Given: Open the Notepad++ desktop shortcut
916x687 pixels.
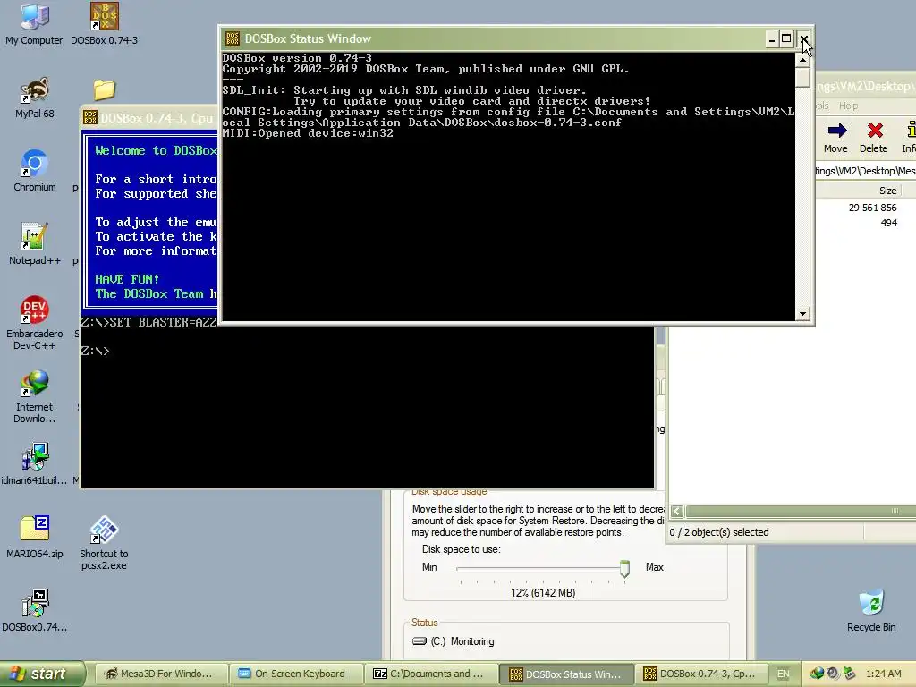Looking at the screenshot, I should pyautogui.click(x=35, y=243).
